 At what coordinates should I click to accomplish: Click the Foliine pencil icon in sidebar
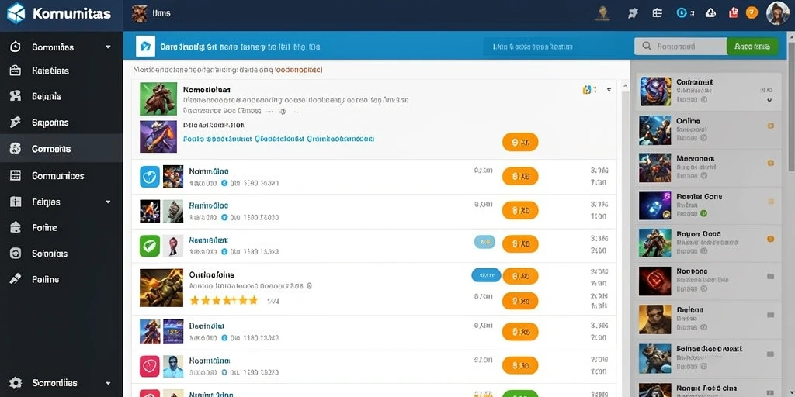(x=16, y=279)
